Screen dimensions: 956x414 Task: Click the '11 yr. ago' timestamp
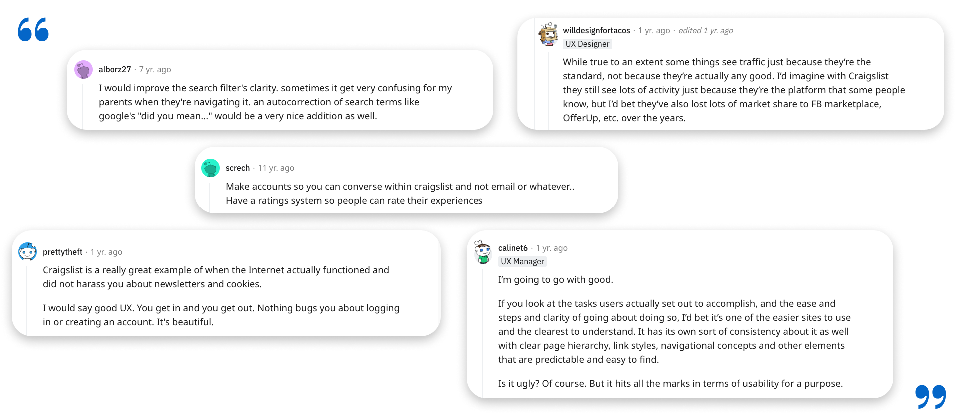[x=276, y=168]
